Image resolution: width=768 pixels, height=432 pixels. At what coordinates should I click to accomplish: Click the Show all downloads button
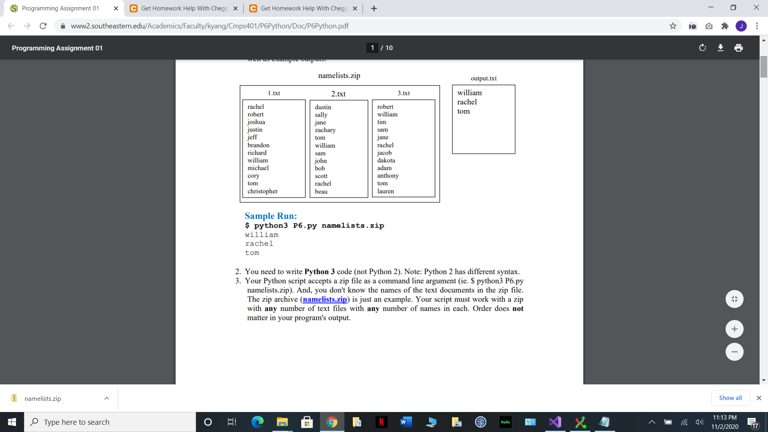(730, 398)
